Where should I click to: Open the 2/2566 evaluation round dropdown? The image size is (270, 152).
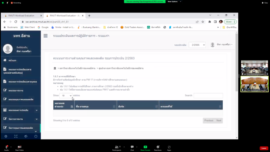197,45
